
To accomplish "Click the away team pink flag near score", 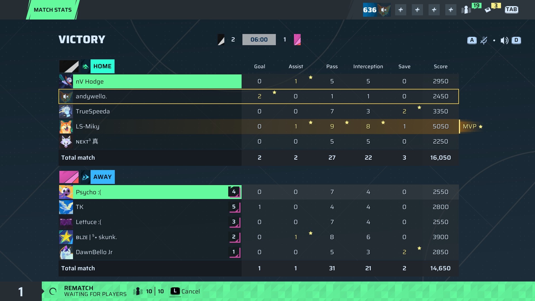I will [297, 40].
